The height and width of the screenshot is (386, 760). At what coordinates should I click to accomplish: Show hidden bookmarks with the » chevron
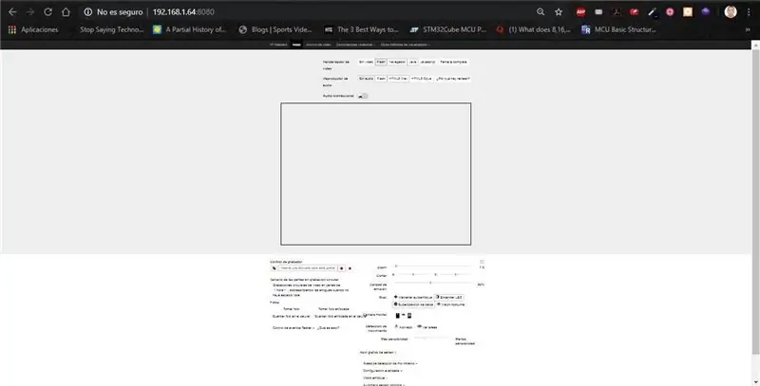point(748,29)
